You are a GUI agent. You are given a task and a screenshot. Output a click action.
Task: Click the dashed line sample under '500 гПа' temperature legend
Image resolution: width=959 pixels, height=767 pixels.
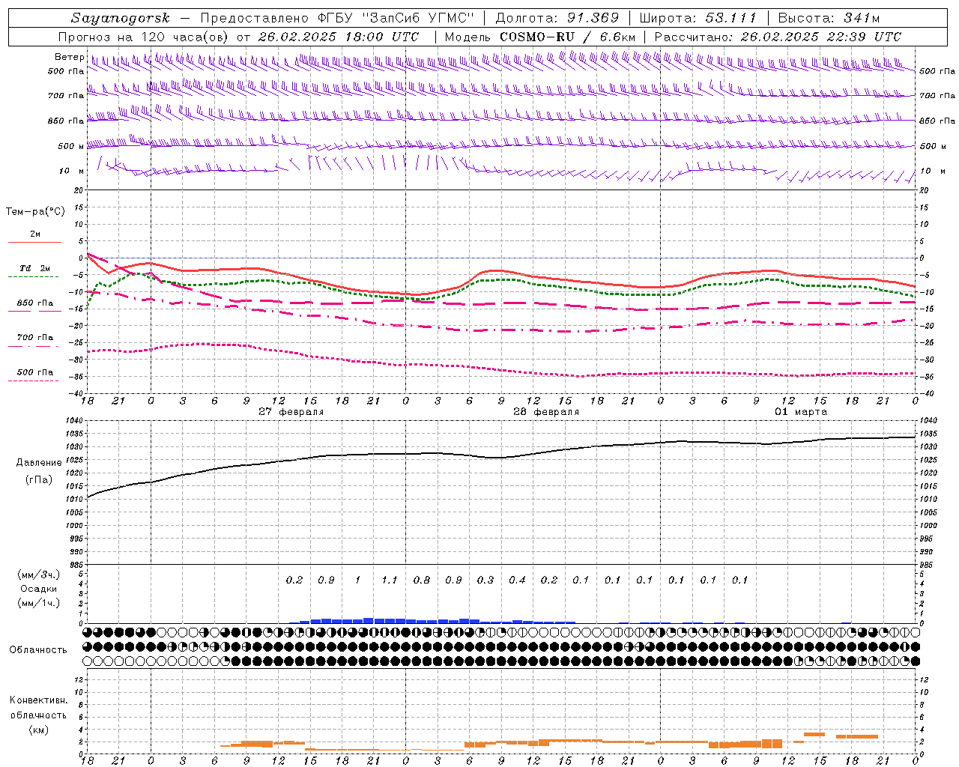33,381
